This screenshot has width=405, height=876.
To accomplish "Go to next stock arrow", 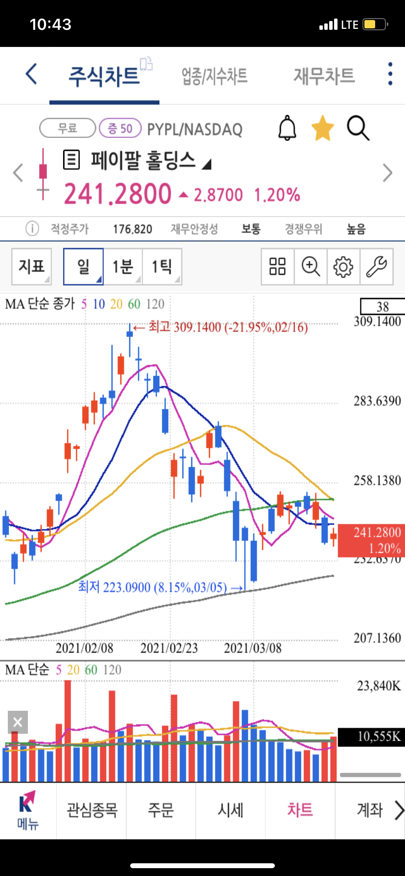I will (x=387, y=173).
